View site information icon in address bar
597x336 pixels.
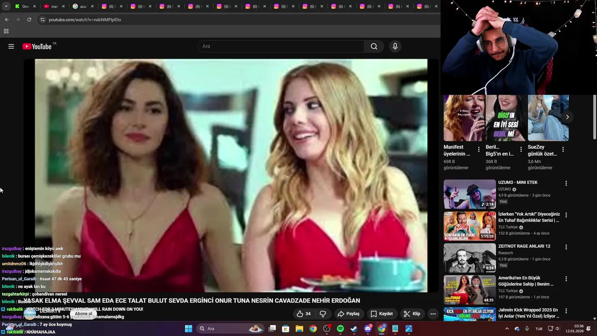(x=42, y=20)
